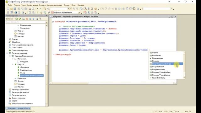Viewport: 201px width, 113px height.
Task: Open the Отладка menu
Action: [x=42, y=5]
